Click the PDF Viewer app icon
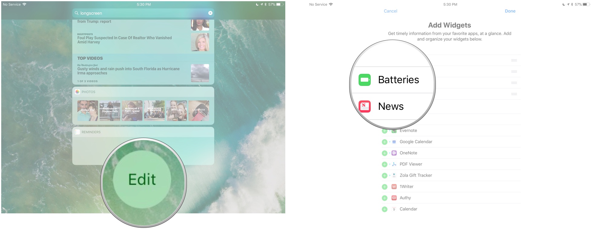The width and height of the screenshot is (593, 230). tap(394, 164)
